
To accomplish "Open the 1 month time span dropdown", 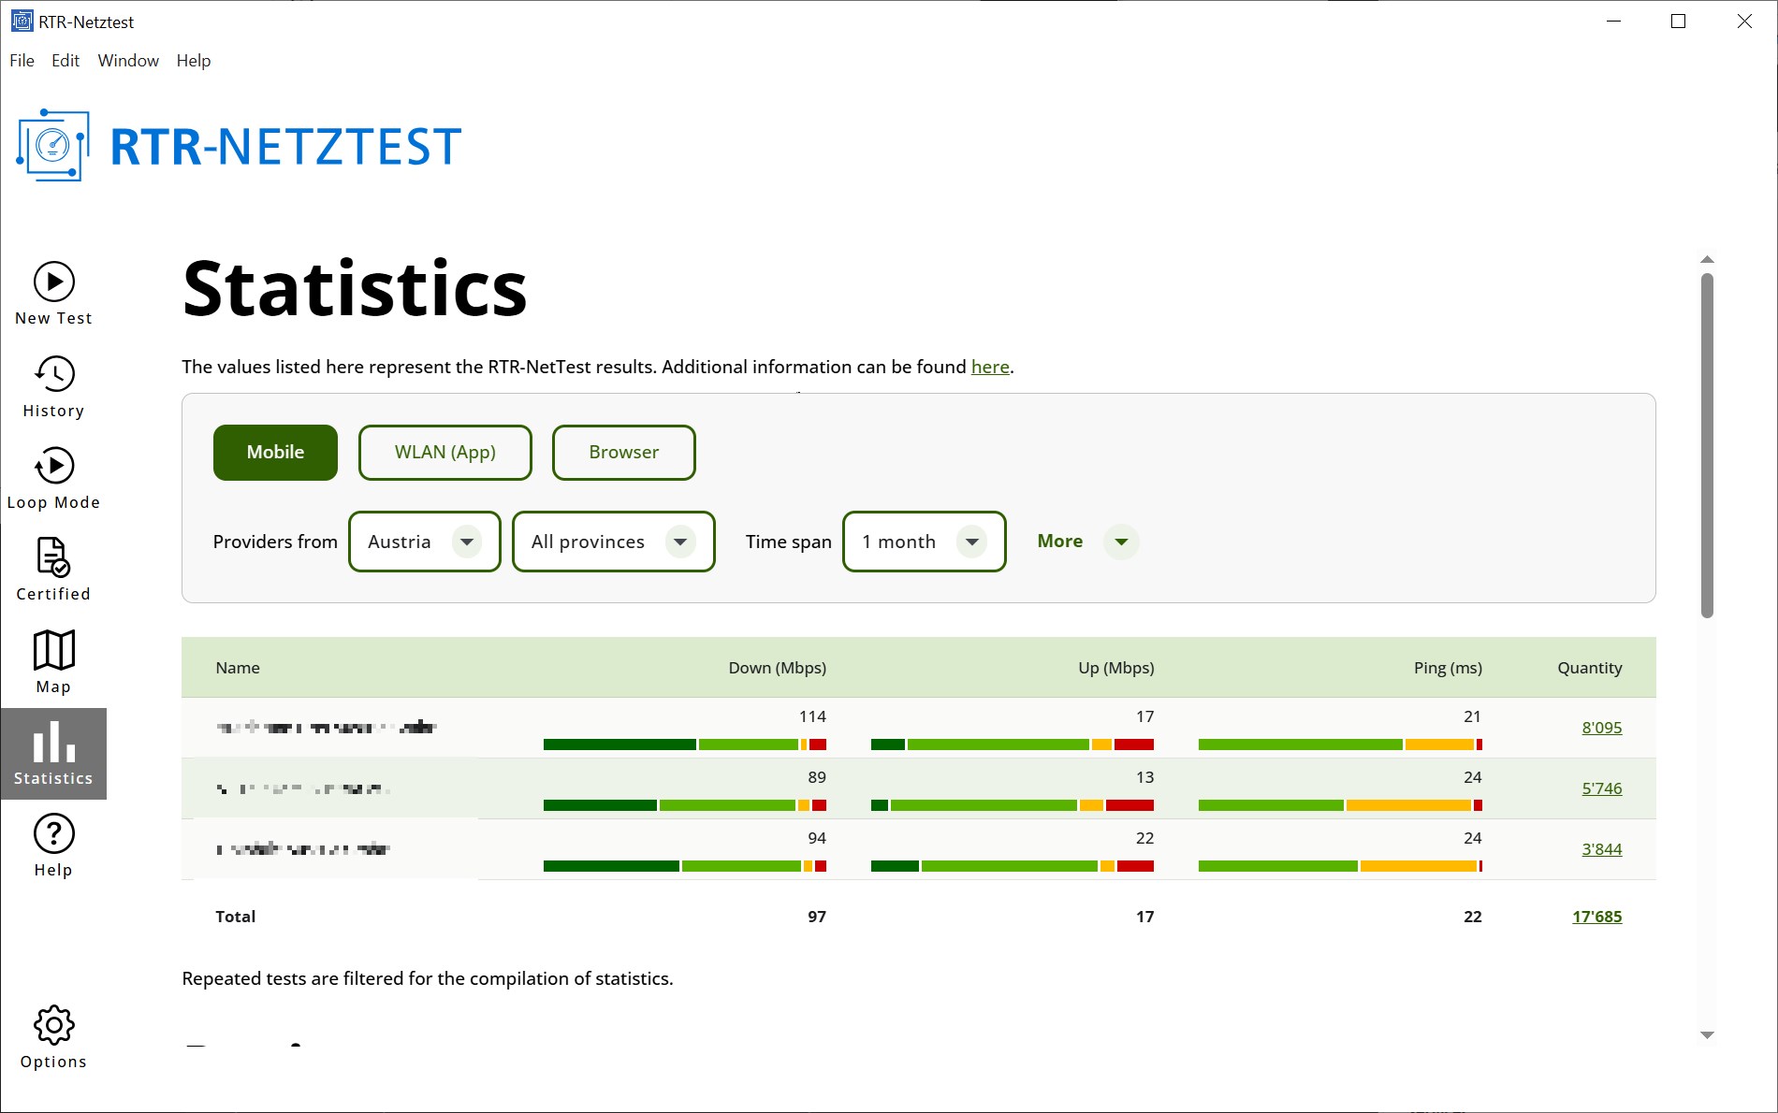I will (x=925, y=542).
